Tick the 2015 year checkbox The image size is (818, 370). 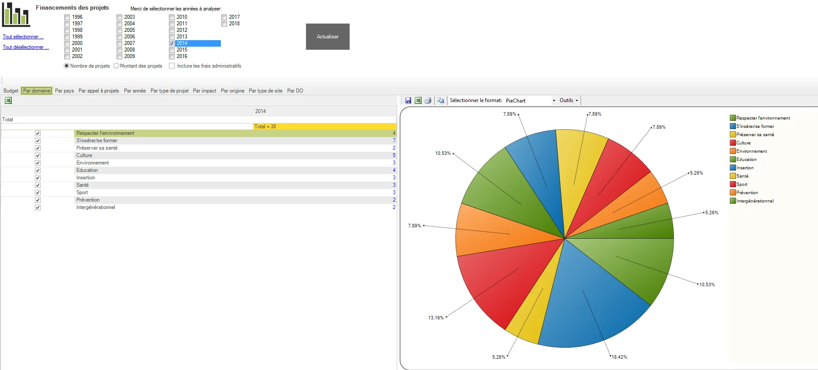(x=172, y=50)
